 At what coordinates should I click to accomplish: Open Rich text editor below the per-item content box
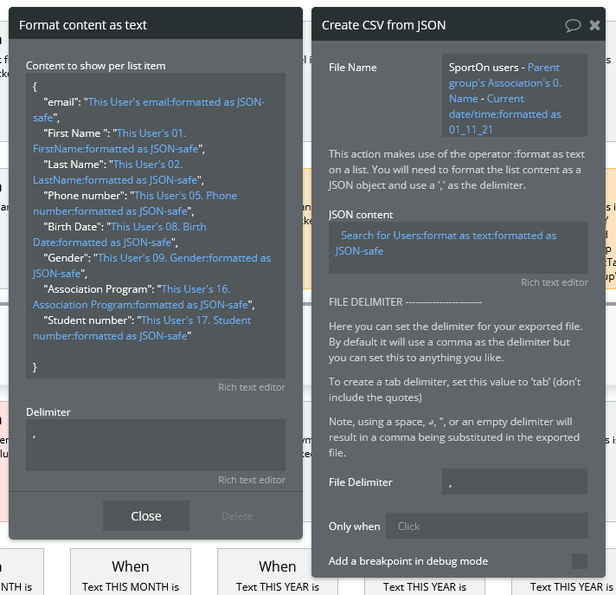point(251,387)
